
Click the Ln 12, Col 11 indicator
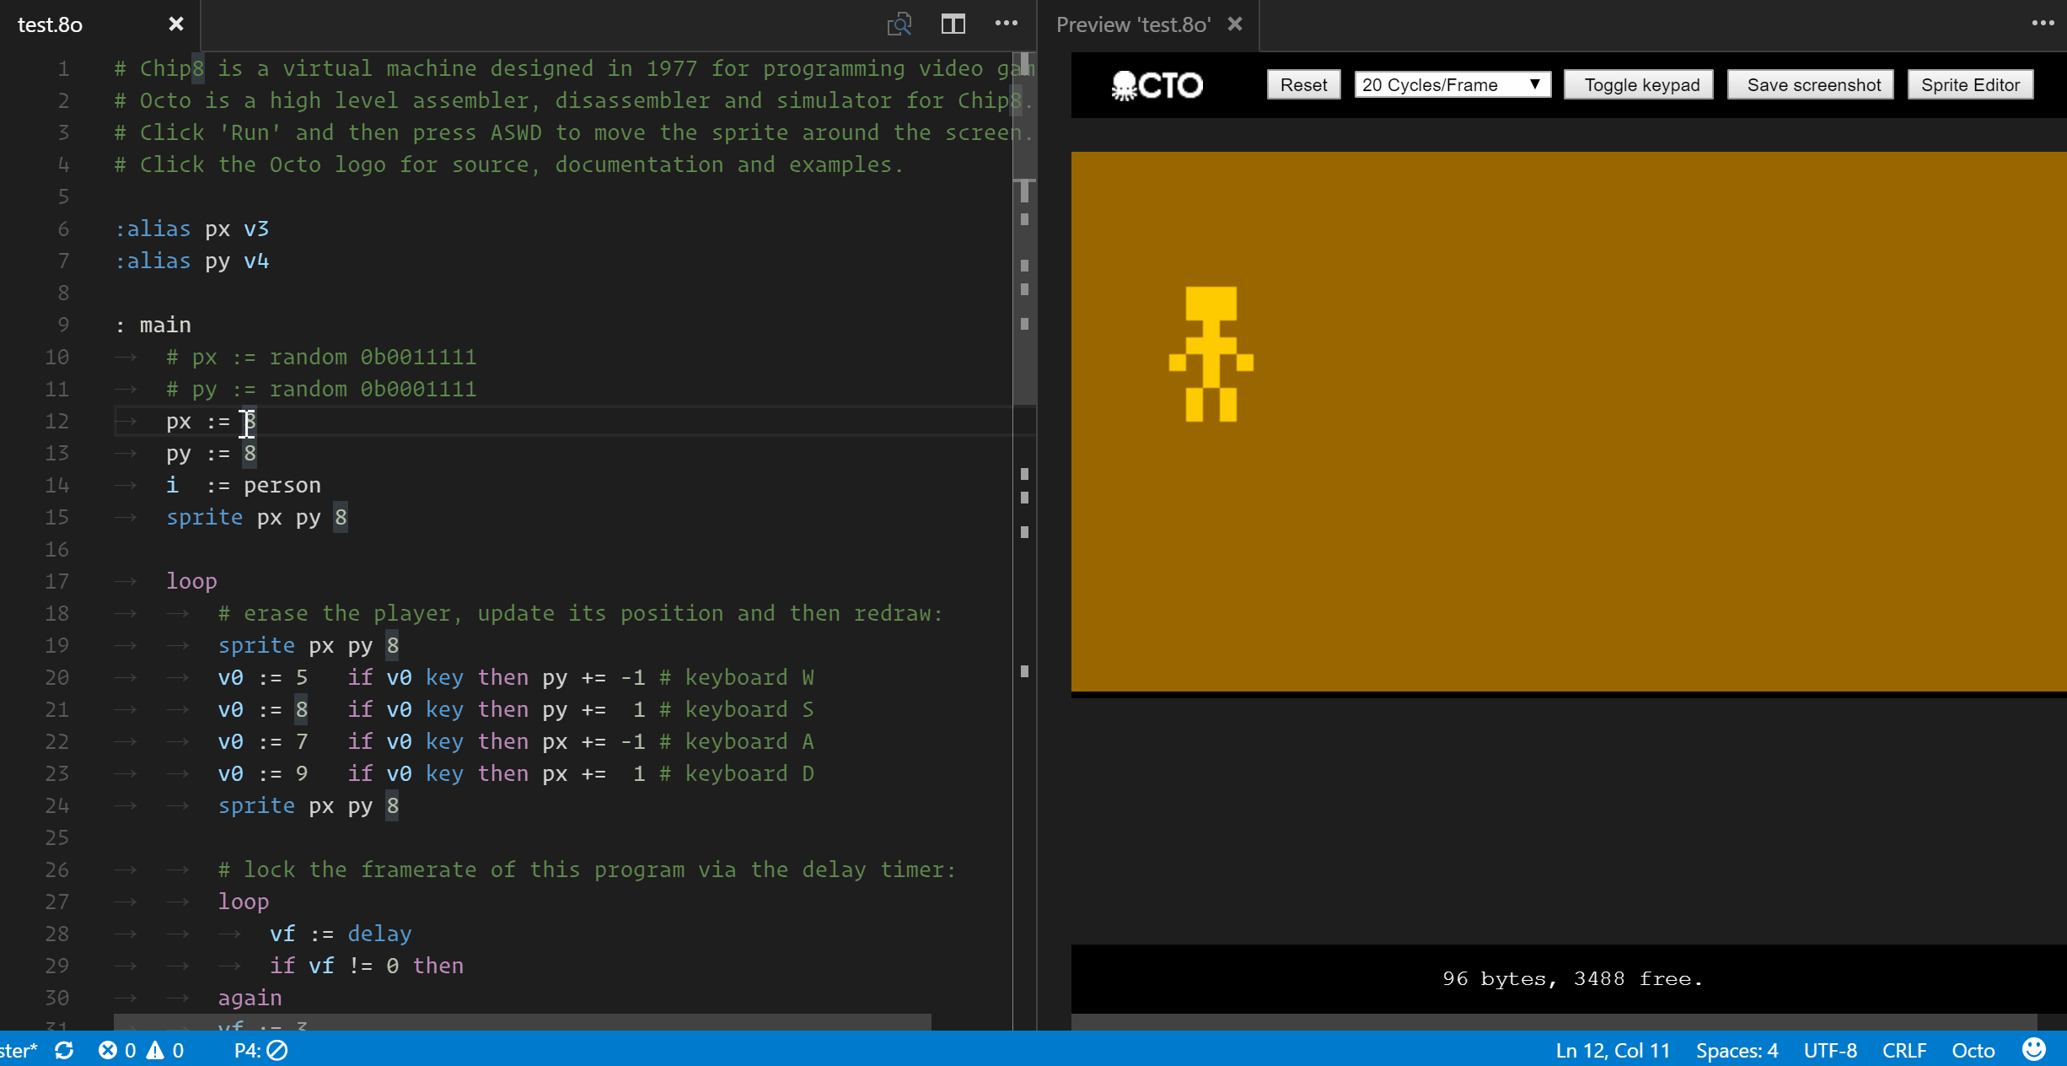(x=1612, y=1050)
